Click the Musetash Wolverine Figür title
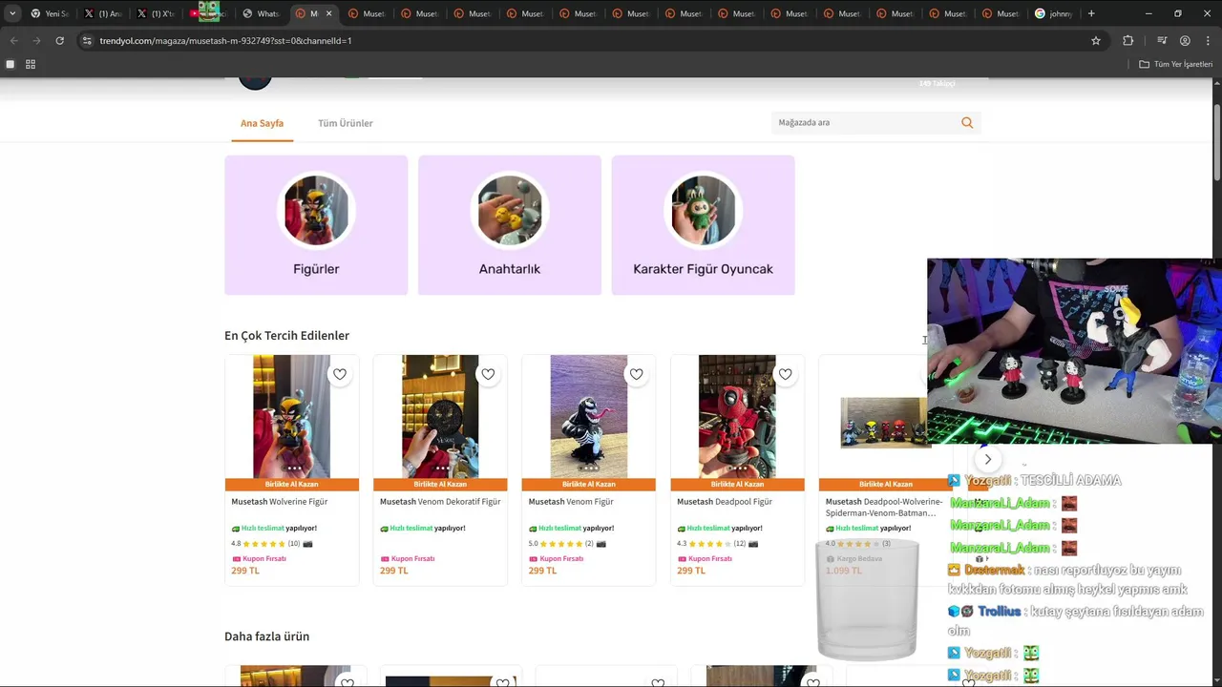Viewport: 1222px width, 687px height. coord(279,502)
